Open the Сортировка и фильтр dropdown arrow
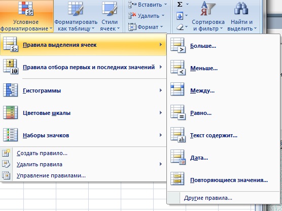The width and height of the screenshot is (282, 211). 221,28
